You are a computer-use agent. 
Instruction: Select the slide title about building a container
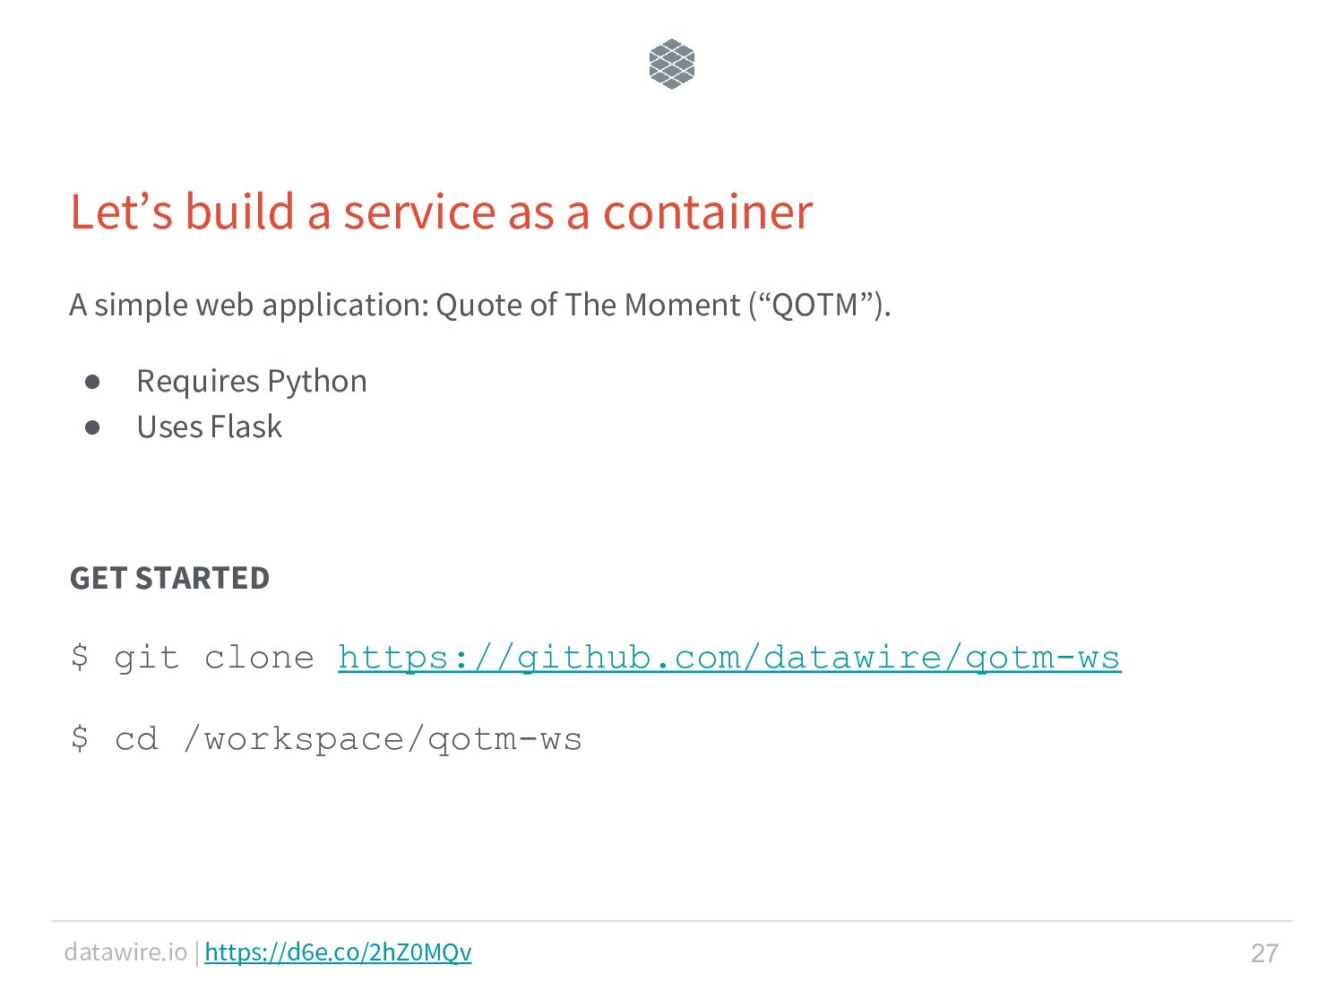[442, 212]
